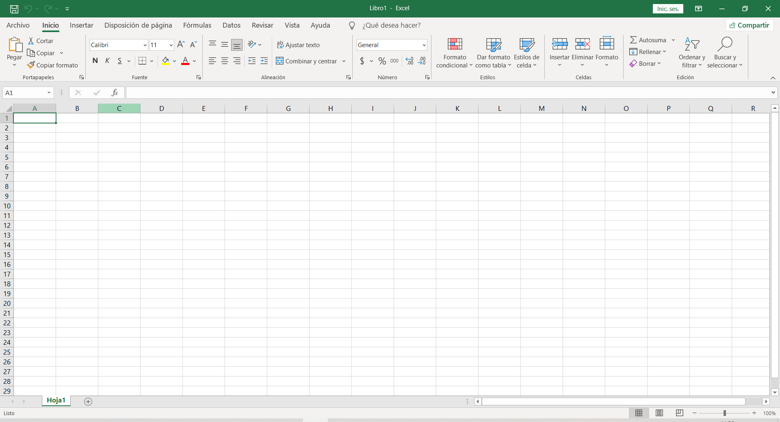780x422 pixels.
Task: Open the Fórmulas ribbon tab
Action: coord(197,25)
